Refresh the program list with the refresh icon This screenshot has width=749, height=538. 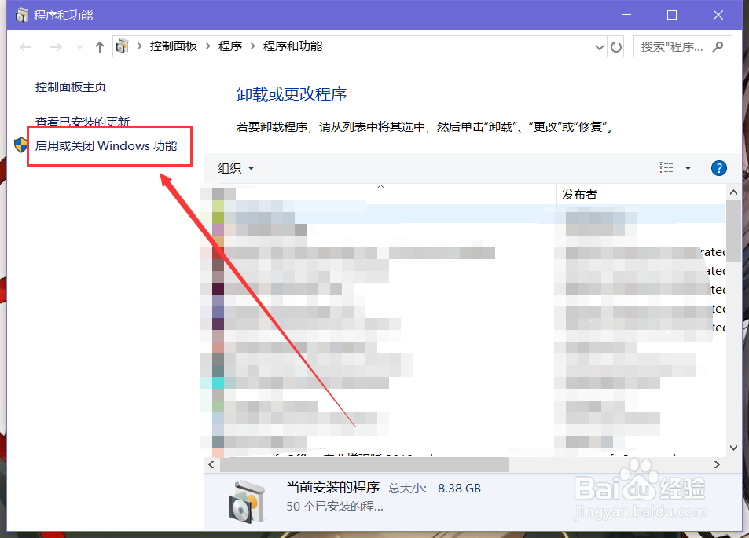(616, 46)
